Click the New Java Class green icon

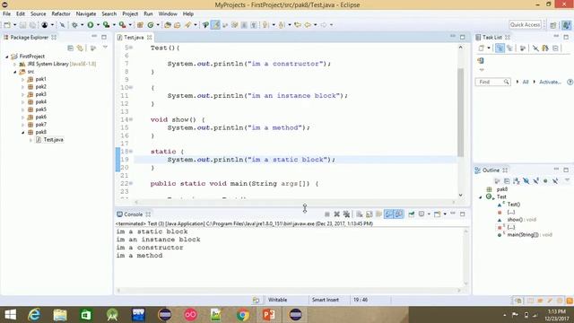151,25
